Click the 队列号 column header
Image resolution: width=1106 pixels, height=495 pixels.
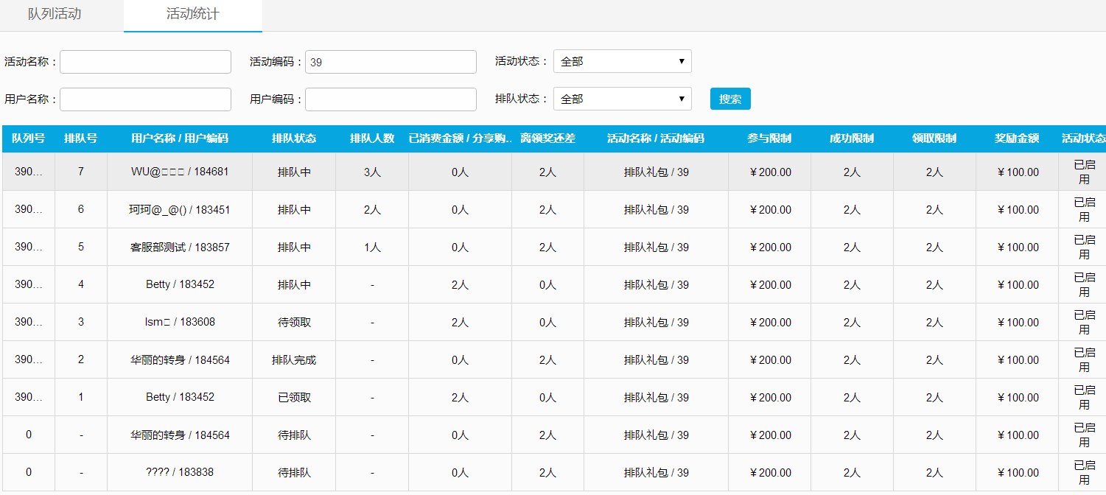[29, 138]
